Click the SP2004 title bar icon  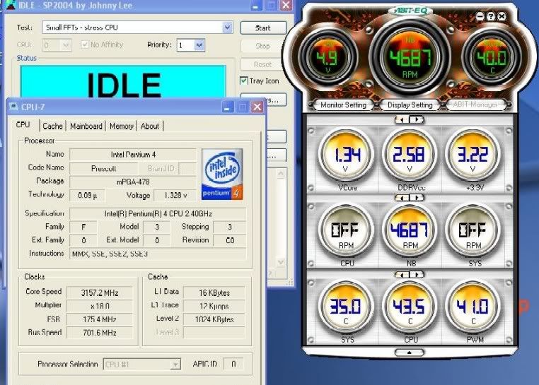click(11, 5)
